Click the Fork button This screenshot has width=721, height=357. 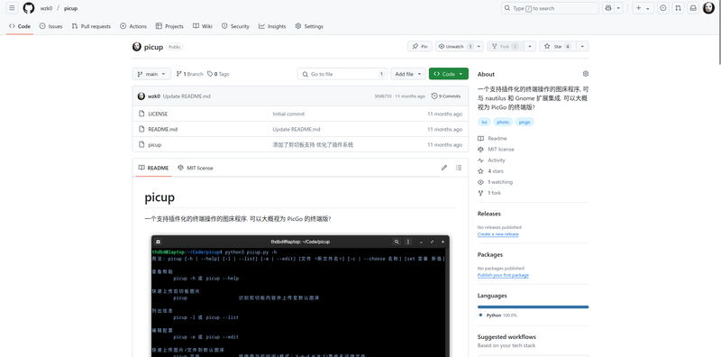(505, 47)
